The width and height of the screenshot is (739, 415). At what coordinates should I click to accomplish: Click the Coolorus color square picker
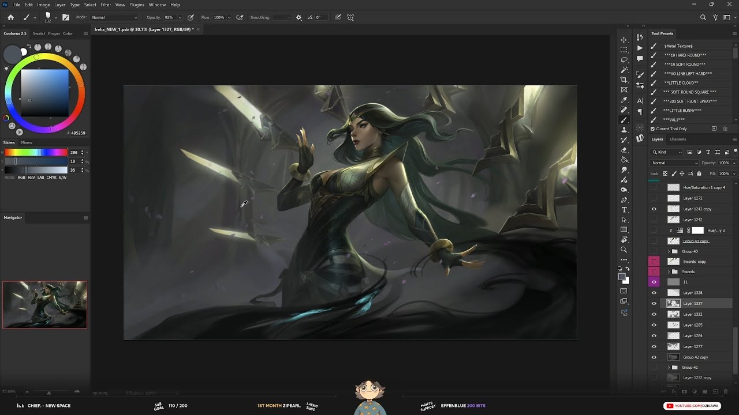tap(44, 93)
